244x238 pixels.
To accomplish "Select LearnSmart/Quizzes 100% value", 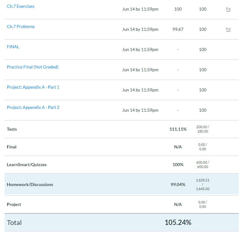I will [x=178, y=165].
